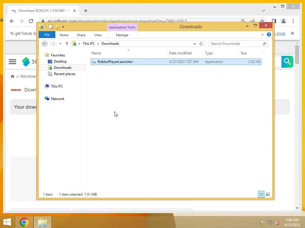Click Chrome icon in the taskbar
The image size is (305, 228).
pyautogui.click(x=24, y=222)
